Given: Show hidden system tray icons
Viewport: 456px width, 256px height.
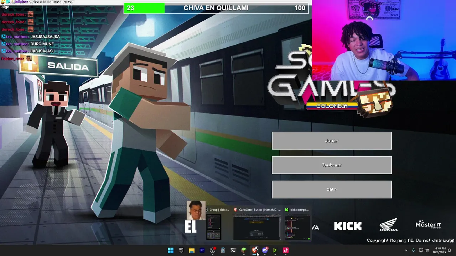Looking at the screenshot, I should click(405, 250).
